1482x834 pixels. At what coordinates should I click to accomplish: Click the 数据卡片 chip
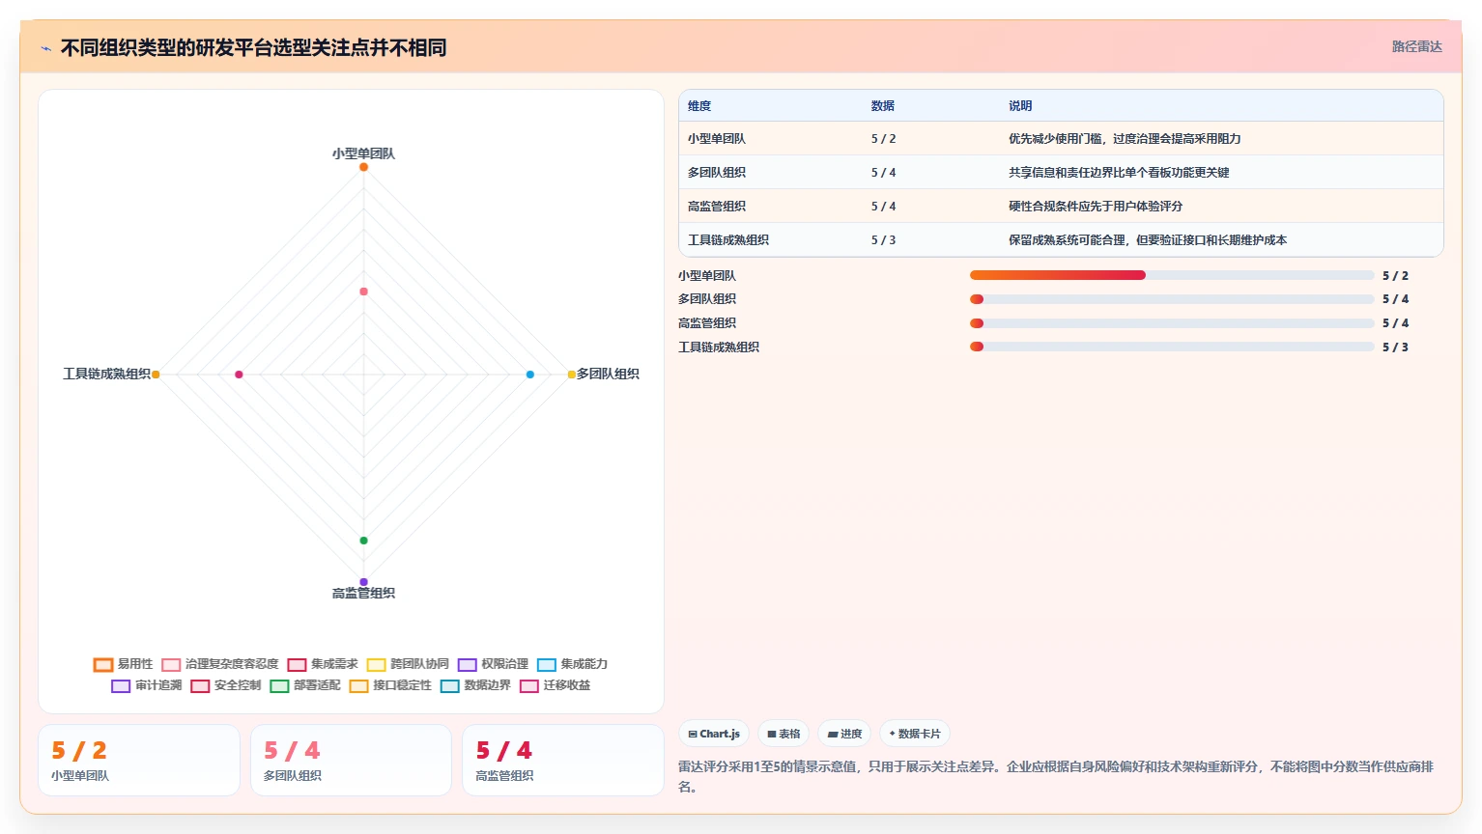[915, 734]
